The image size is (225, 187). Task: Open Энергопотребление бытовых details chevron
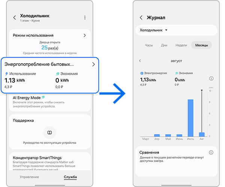93,64
